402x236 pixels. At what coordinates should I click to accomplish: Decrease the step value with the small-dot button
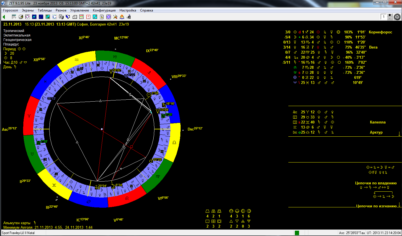click(390, 19)
